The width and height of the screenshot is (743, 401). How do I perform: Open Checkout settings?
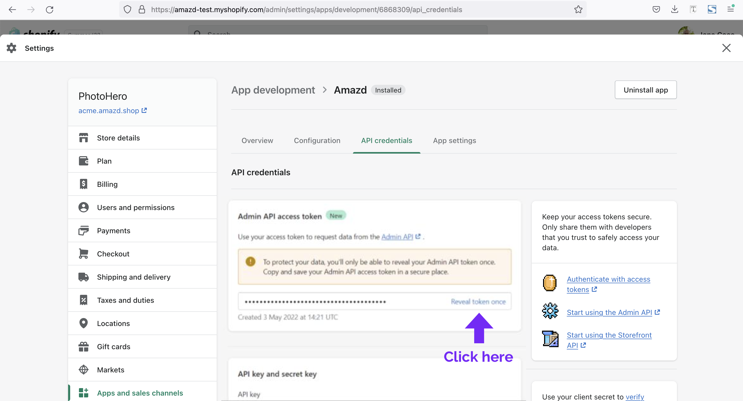point(142,254)
